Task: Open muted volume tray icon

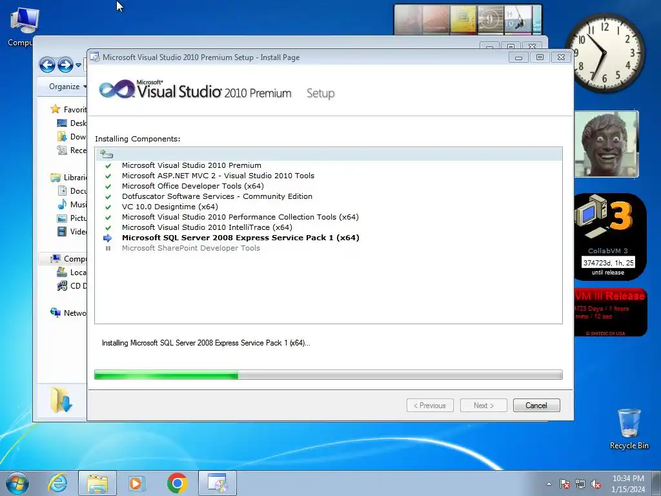Action: [596, 484]
